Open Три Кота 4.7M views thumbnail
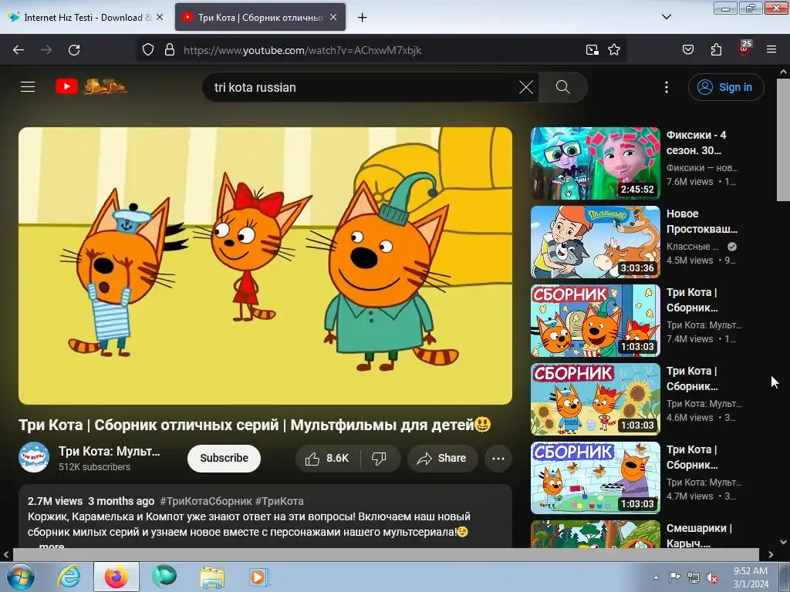This screenshot has height=592, width=790. [596, 478]
